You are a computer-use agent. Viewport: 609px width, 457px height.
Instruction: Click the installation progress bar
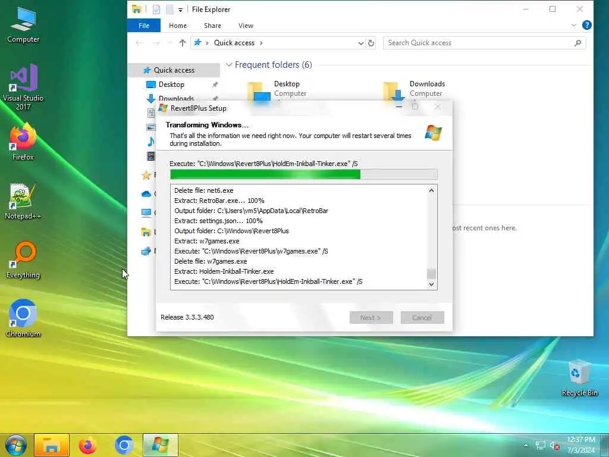(304, 174)
